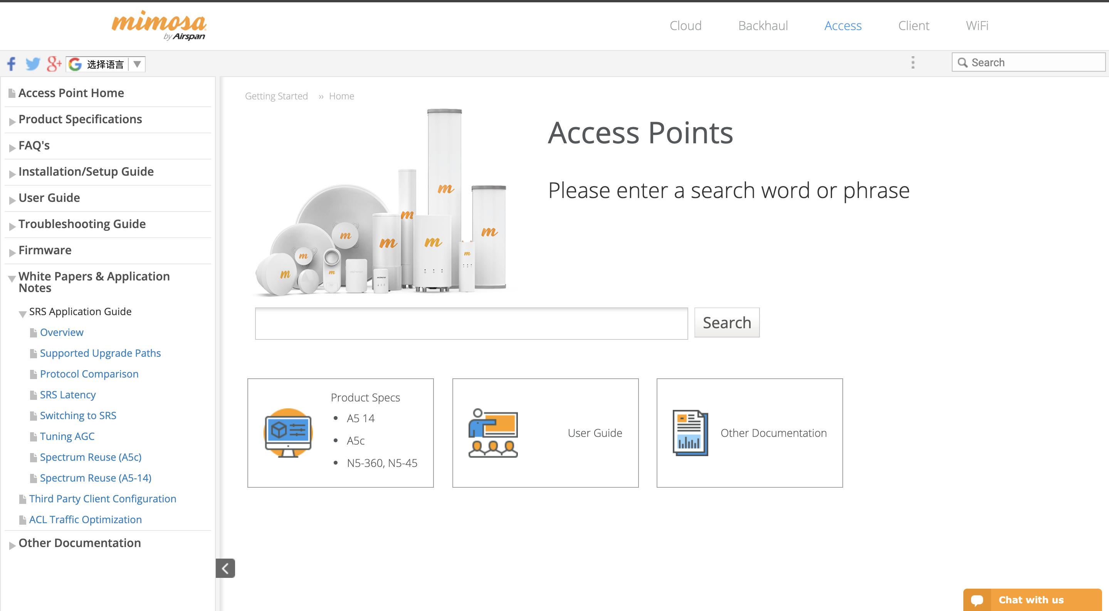Open the ACL Traffic Optimization page

click(x=85, y=519)
